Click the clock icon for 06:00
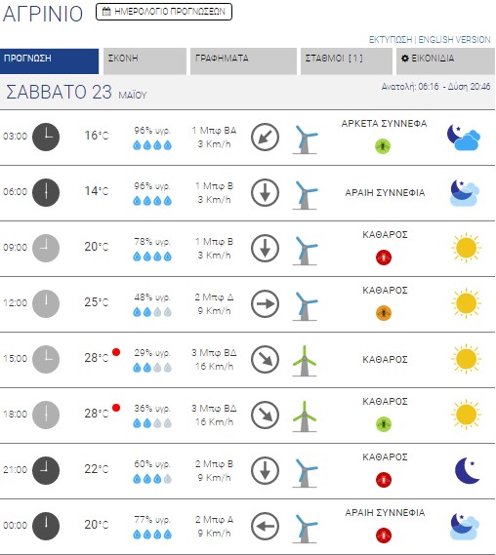Viewport: 496px width, 555px height. point(46,192)
